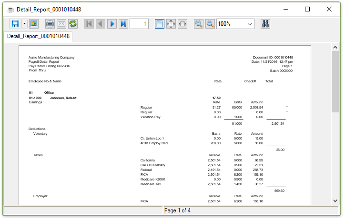Click the green Refresh report icon
Image resolution: width=345 pixels, height=220 pixels.
73,24
